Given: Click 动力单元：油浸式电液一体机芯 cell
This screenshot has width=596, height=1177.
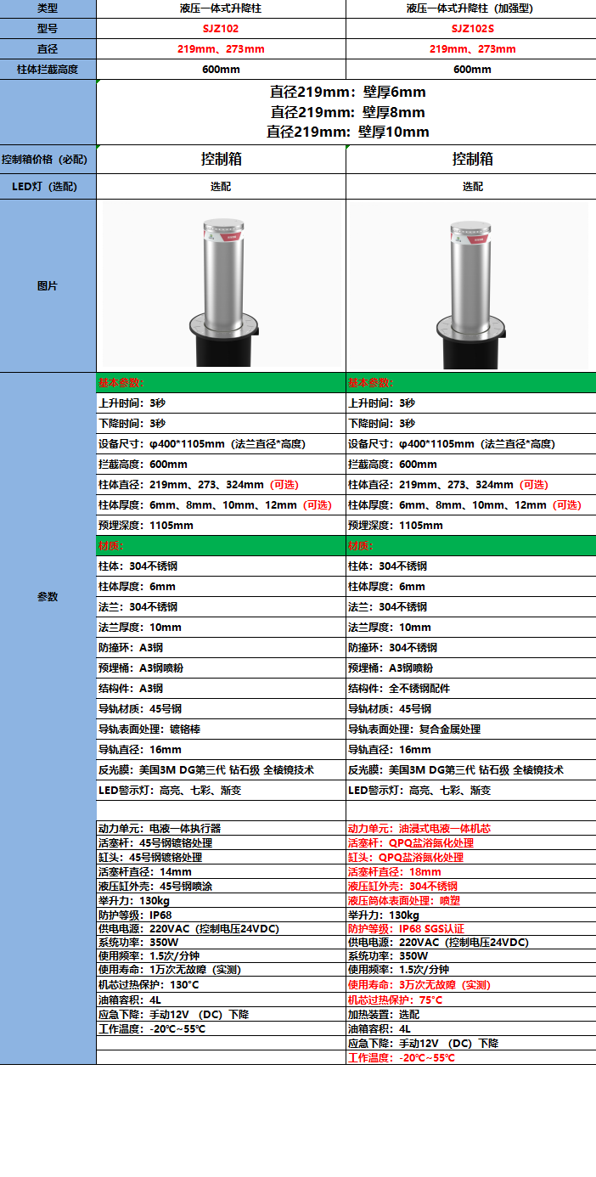Looking at the screenshot, I should tap(472, 828).
